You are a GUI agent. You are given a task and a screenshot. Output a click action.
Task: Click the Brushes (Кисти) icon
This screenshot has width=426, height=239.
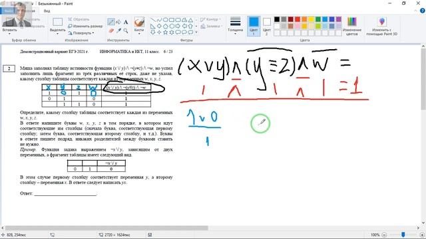point(139,22)
